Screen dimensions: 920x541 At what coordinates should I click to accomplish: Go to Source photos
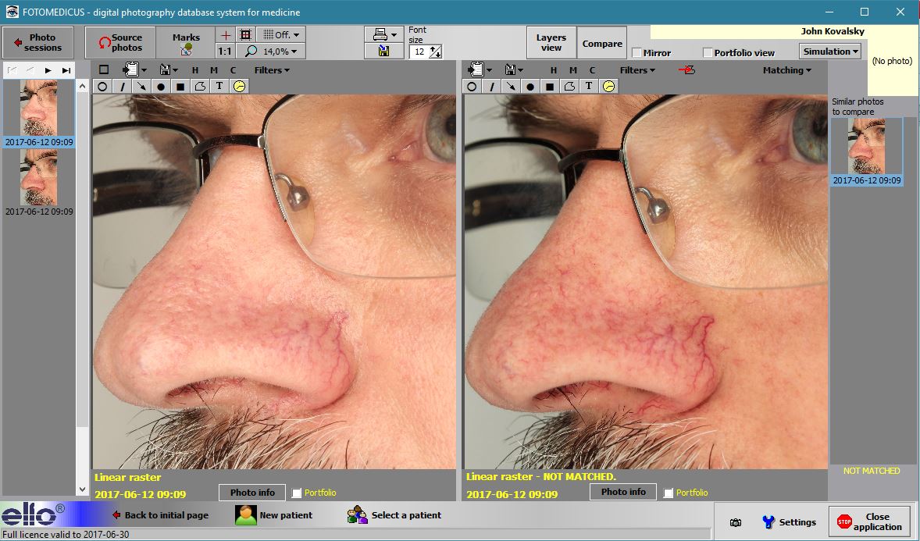120,43
